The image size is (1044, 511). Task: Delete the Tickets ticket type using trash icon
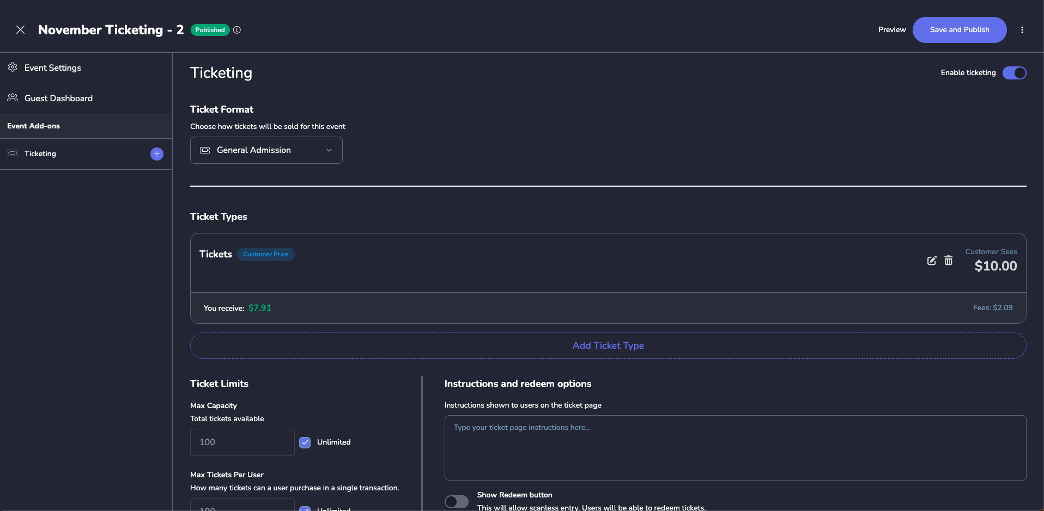(948, 261)
